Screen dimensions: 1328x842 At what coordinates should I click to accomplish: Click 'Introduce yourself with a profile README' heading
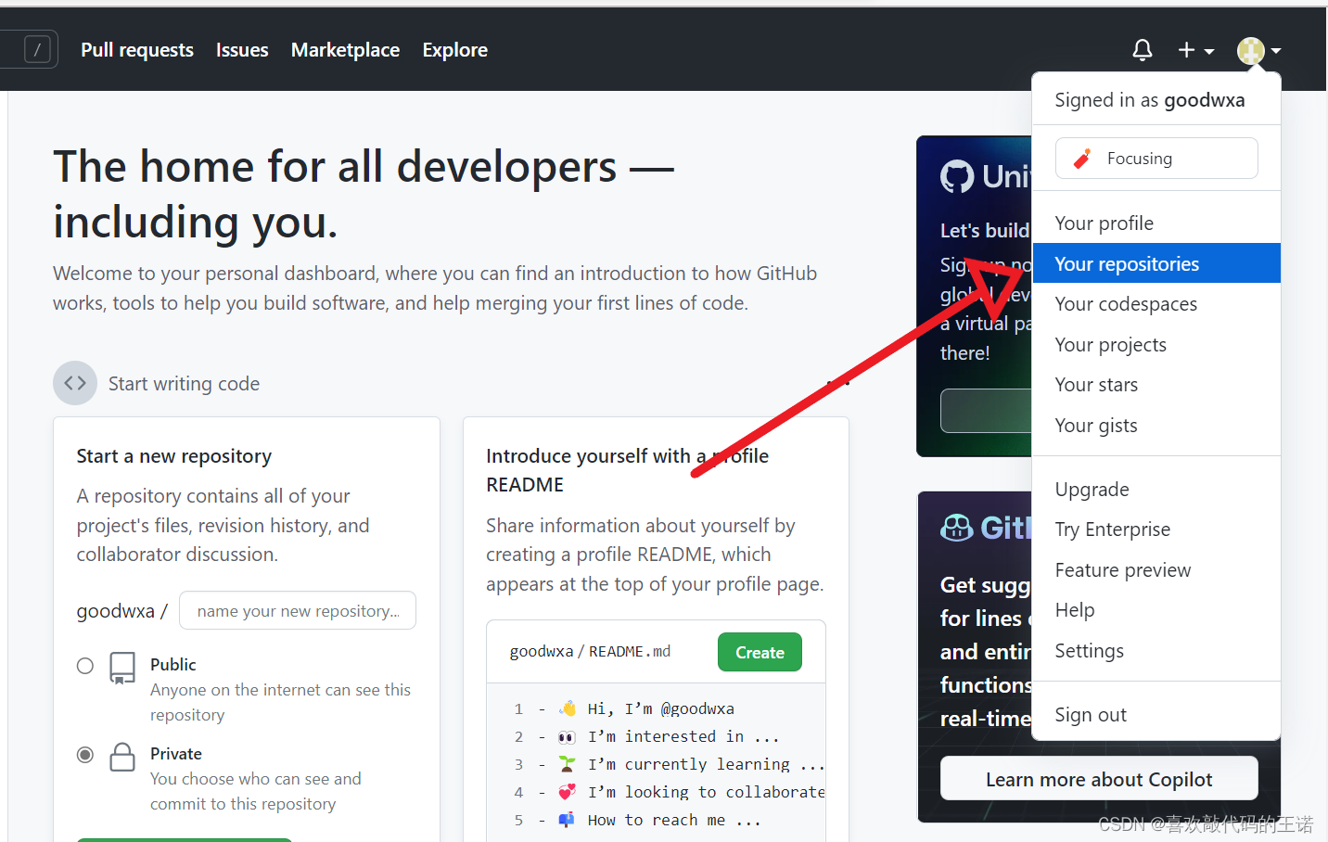627,470
